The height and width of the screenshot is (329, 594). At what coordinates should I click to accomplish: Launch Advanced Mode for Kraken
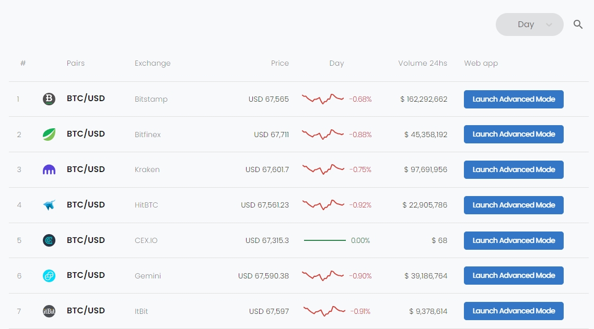coord(514,169)
